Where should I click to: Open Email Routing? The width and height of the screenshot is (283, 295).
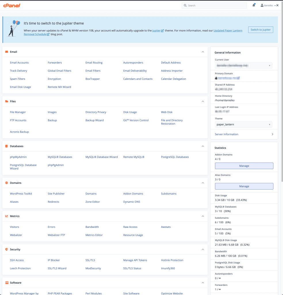[x=94, y=63]
